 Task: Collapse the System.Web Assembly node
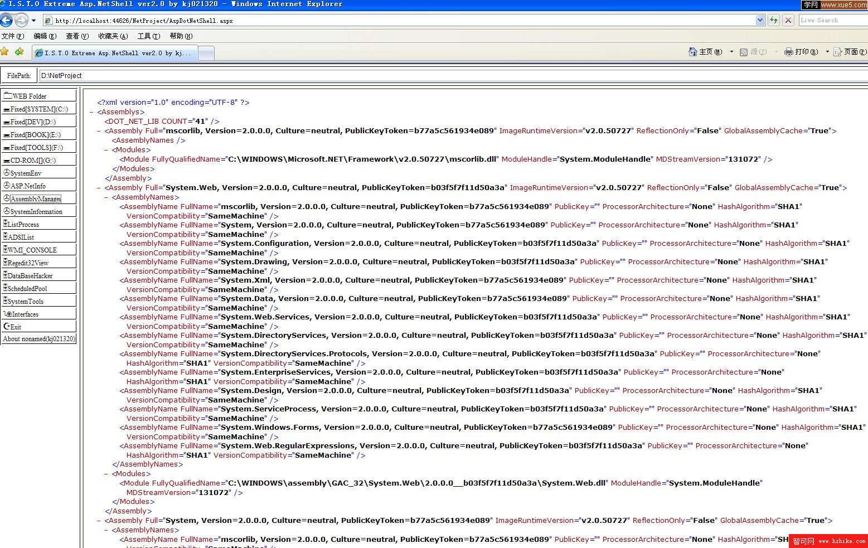tap(99, 188)
